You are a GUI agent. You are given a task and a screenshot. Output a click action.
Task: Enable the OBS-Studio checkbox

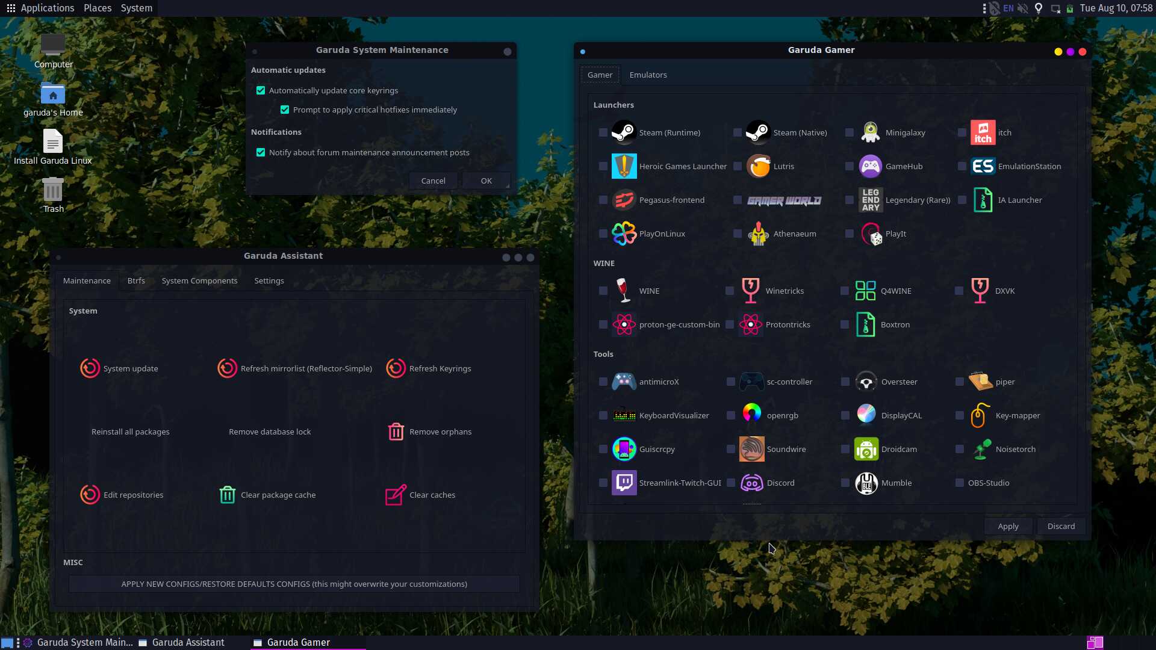[x=959, y=483]
